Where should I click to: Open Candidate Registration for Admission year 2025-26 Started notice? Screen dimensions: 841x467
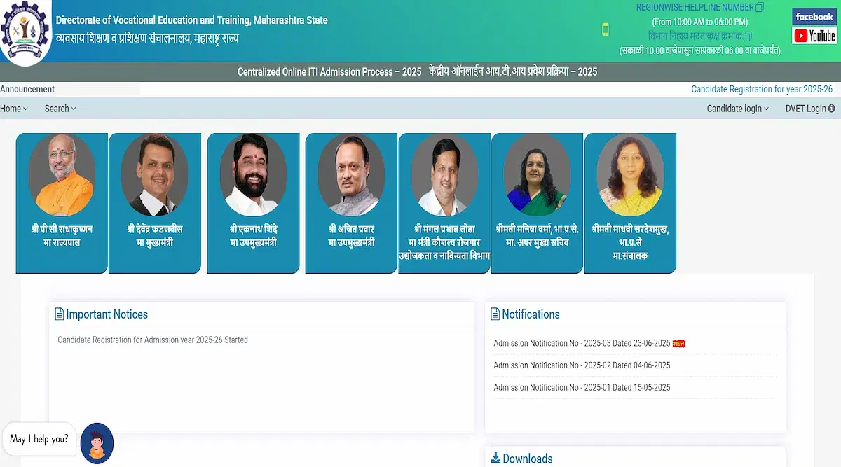point(153,340)
